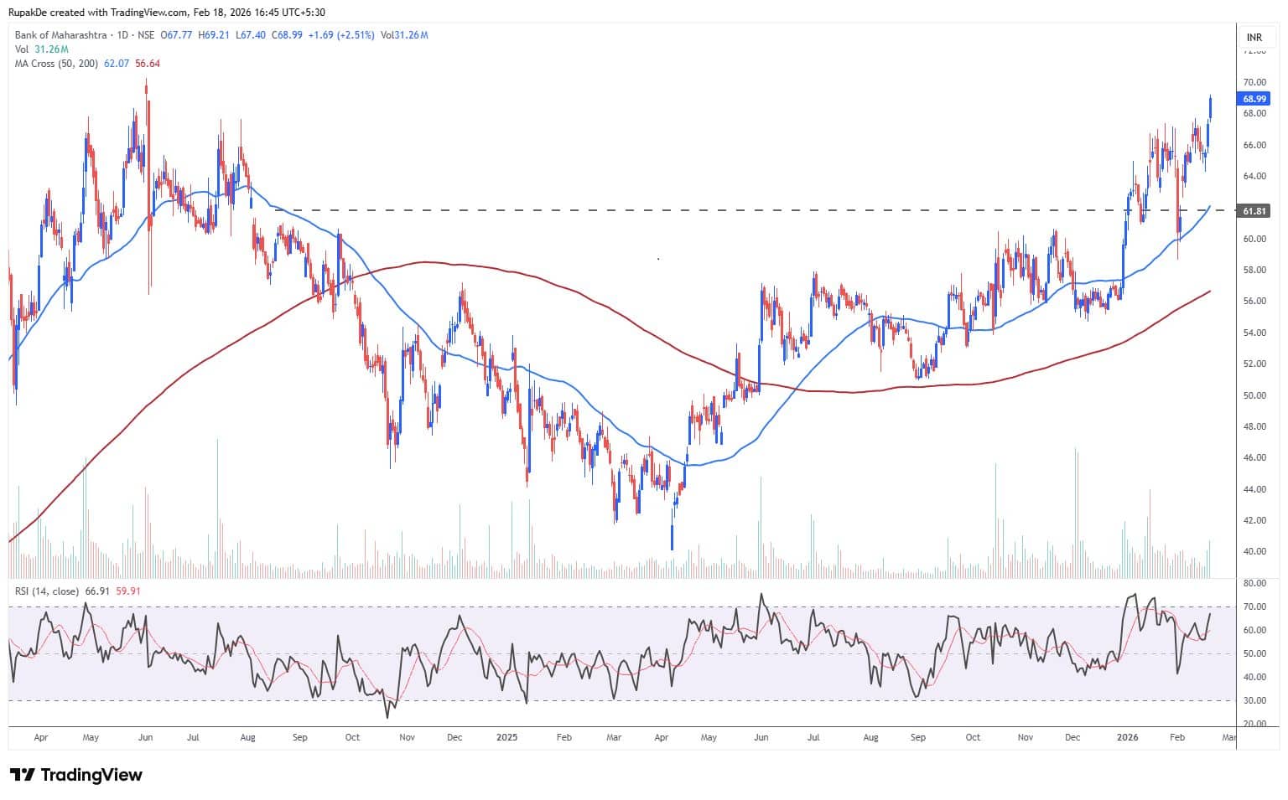Screen dimensions: 1288x800
Task: Click the 2025 year label on time axis
Action: tap(506, 737)
